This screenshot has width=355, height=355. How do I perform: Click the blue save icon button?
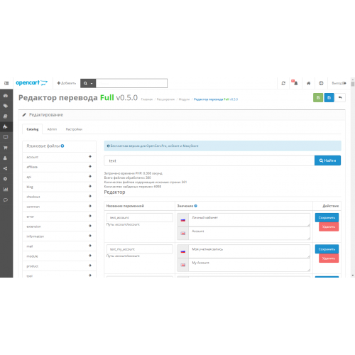click(329, 97)
